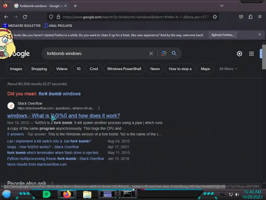
Task: Select the 10 filter chip
Action: (x=78, y=69)
